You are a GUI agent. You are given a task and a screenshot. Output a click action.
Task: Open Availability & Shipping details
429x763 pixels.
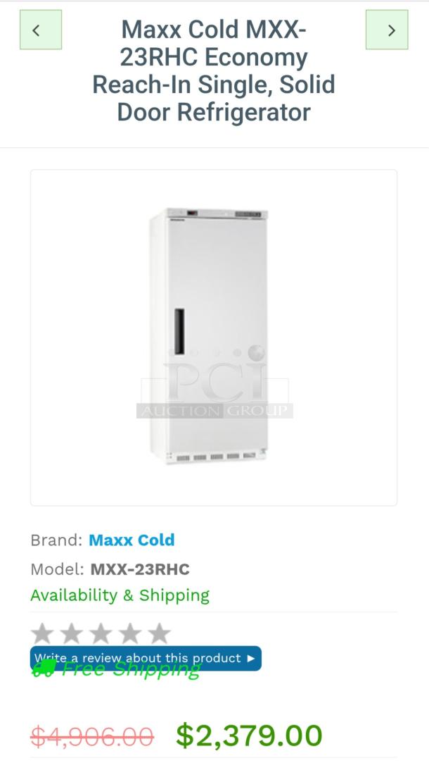pyautogui.click(x=120, y=595)
